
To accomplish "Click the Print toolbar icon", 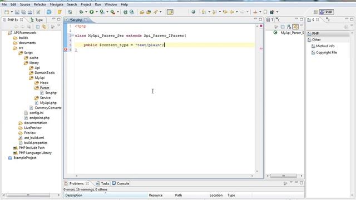I will pyautogui.click(x=29, y=12).
